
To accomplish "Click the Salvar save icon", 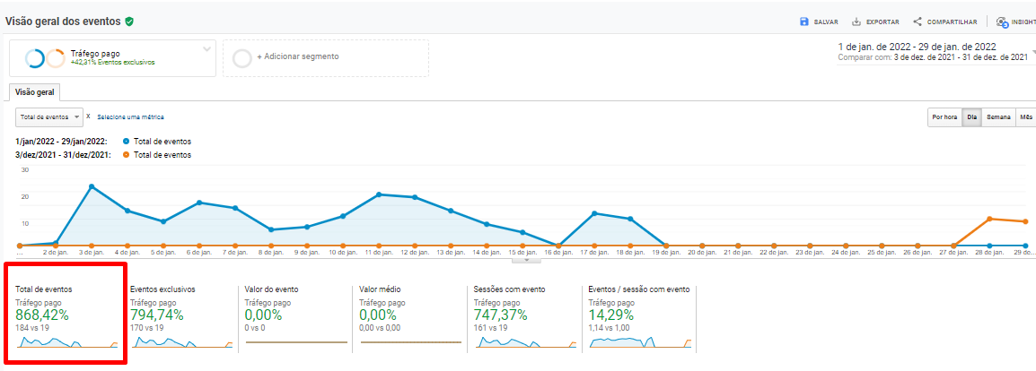I will tap(804, 22).
